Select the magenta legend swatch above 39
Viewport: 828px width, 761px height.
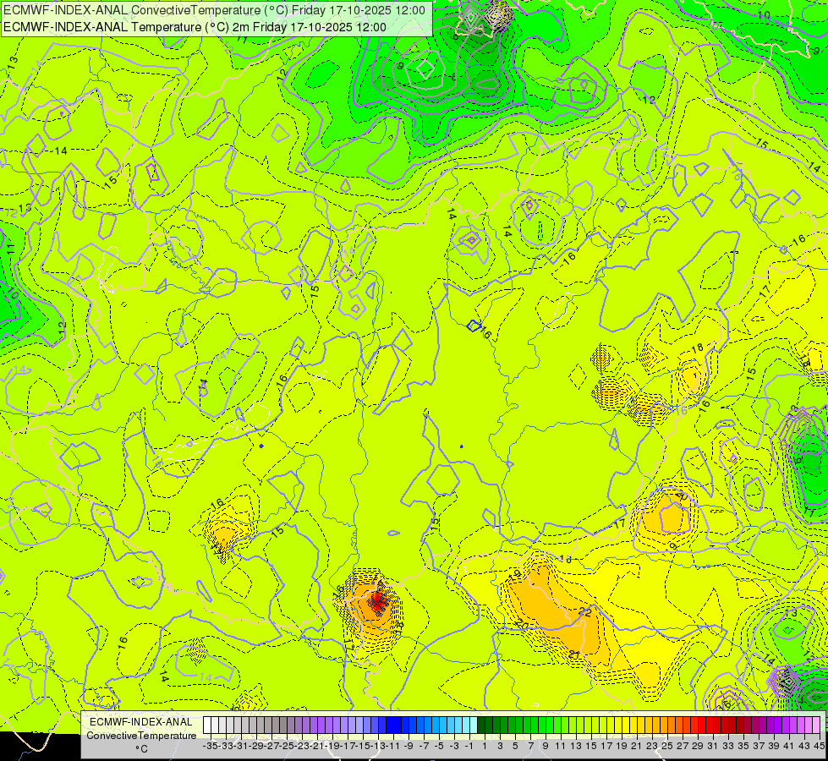pyautogui.click(x=770, y=725)
